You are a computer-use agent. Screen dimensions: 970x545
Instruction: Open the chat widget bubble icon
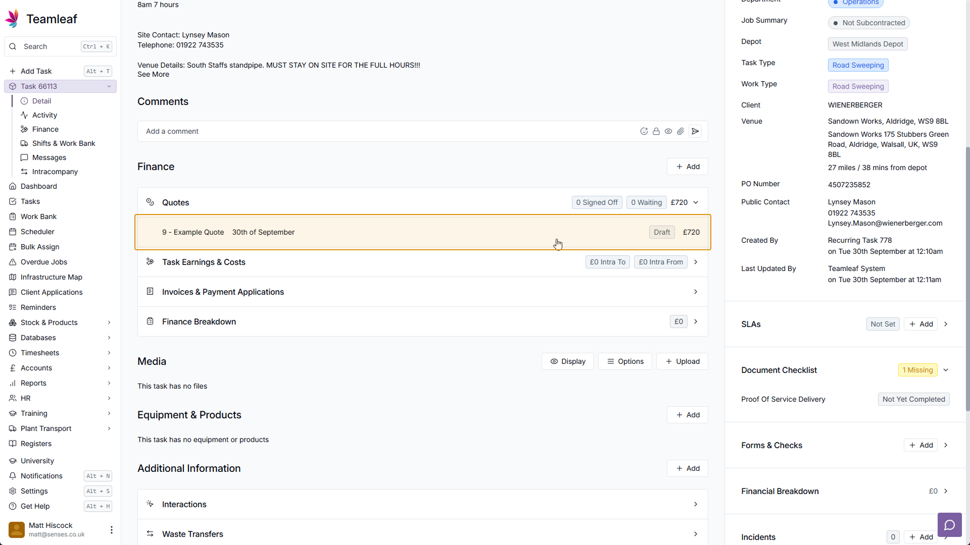click(949, 525)
